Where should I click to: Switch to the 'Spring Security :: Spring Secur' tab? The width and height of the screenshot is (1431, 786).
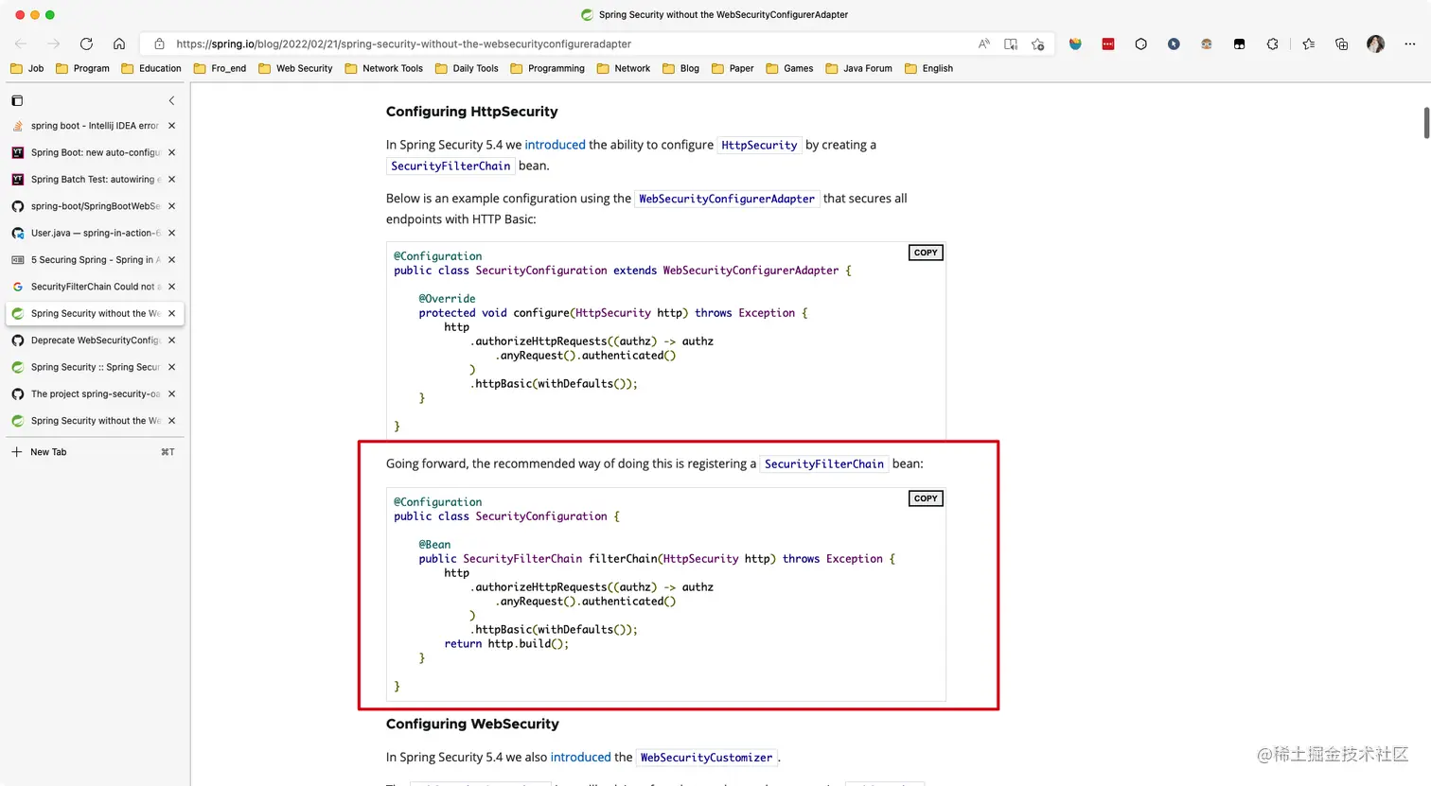click(95, 367)
